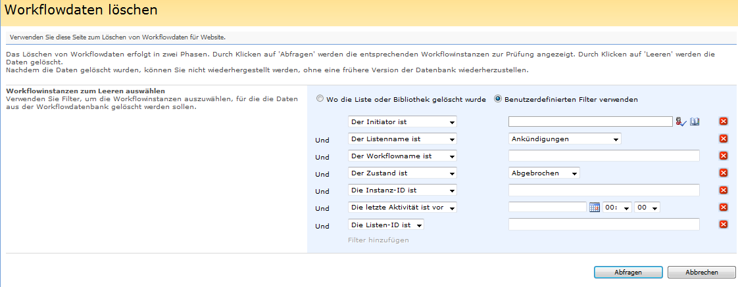Focus the Instanz-ID input field

(603, 190)
